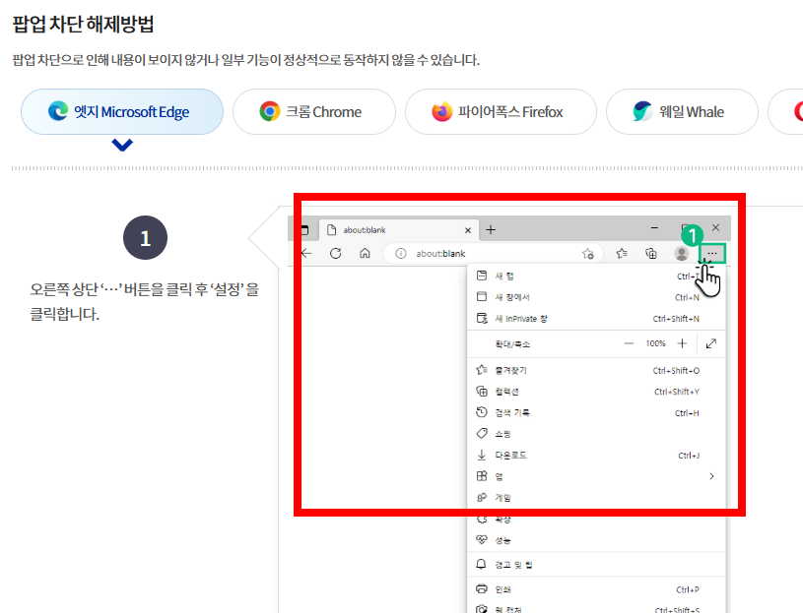
Task: Select the home icon next to refresh
Action: pos(364,253)
